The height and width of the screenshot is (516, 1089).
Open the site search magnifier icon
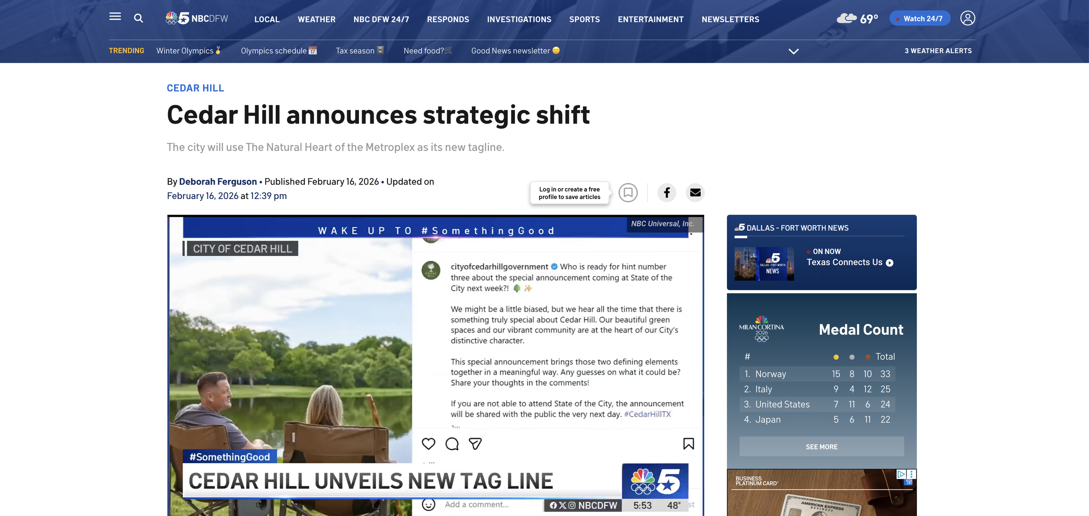[x=139, y=18]
